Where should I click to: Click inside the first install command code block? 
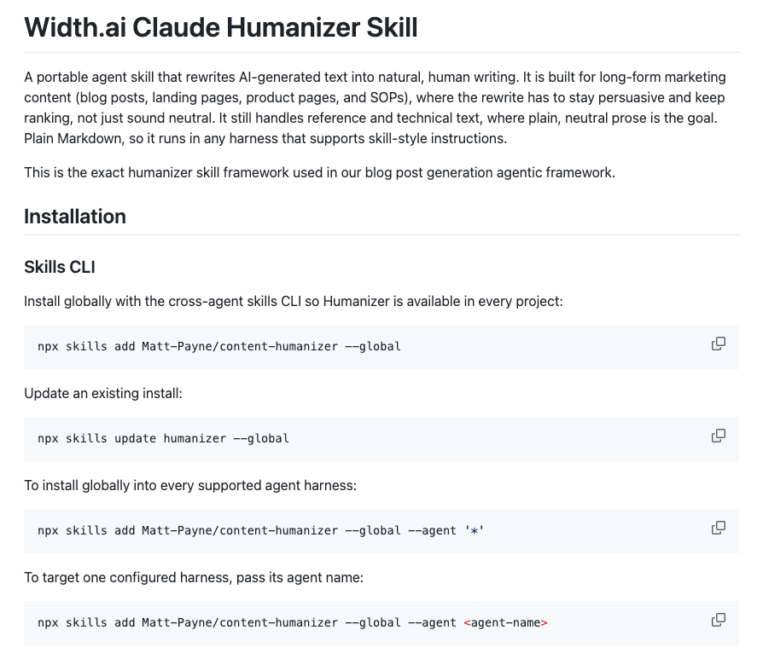[x=381, y=347]
